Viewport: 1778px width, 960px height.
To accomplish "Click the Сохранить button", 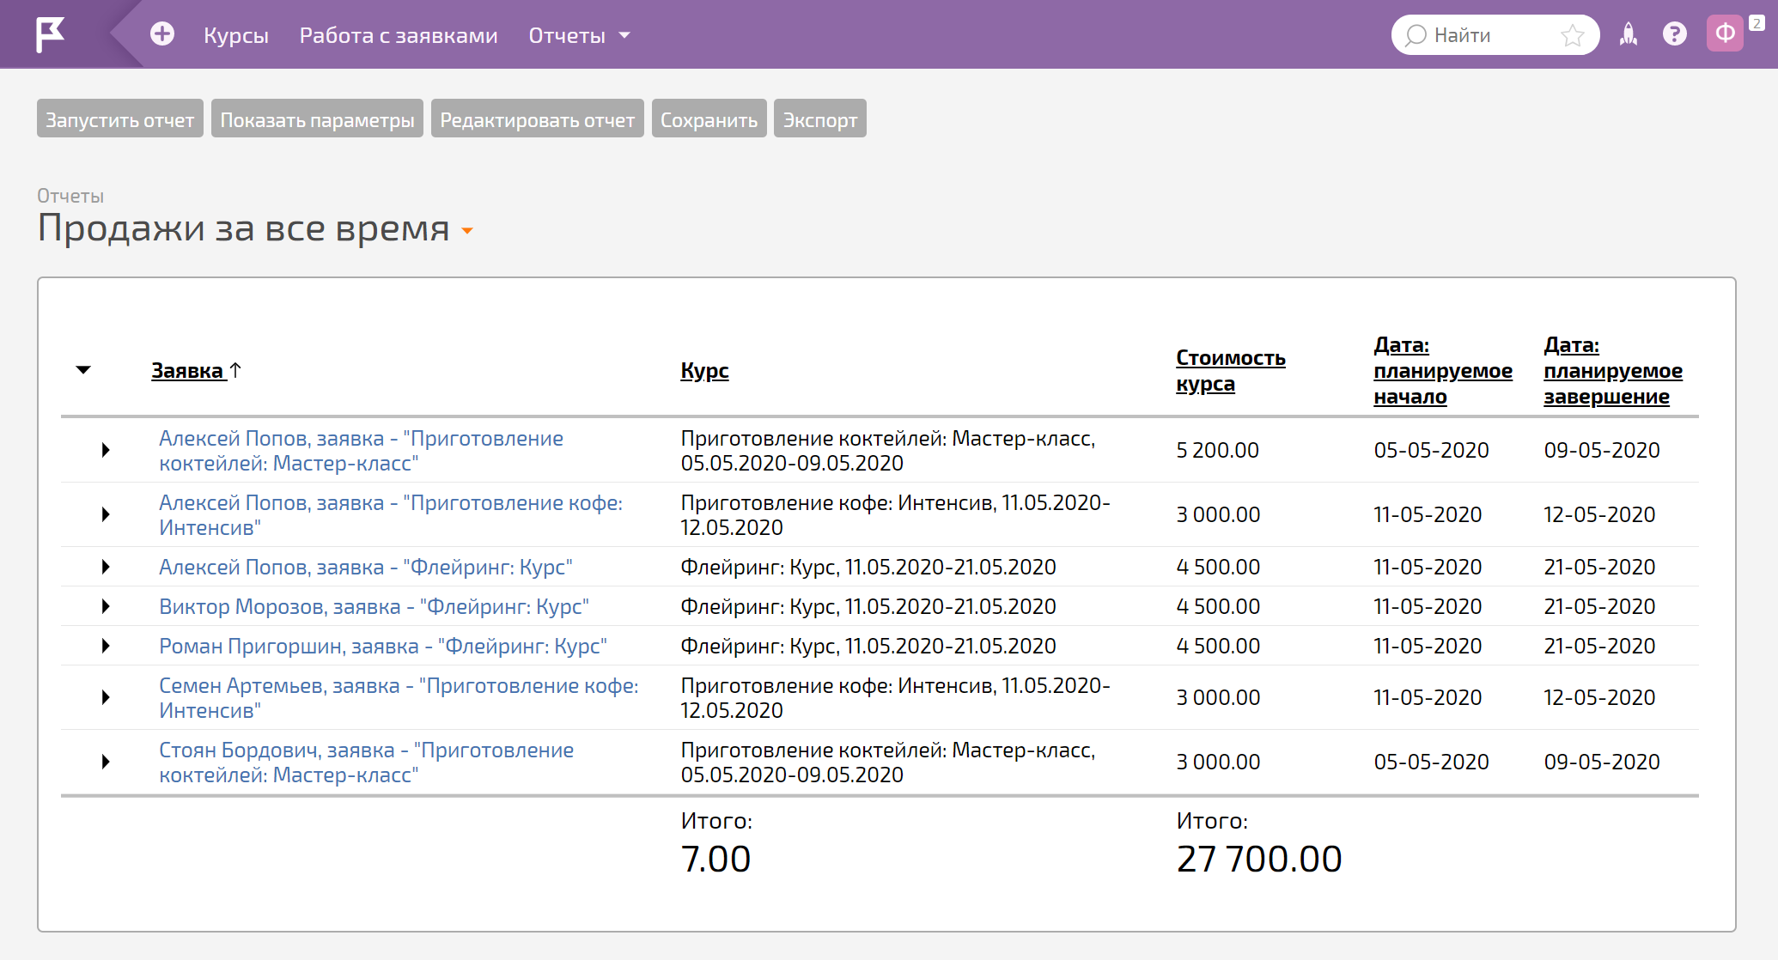I will point(709,118).
